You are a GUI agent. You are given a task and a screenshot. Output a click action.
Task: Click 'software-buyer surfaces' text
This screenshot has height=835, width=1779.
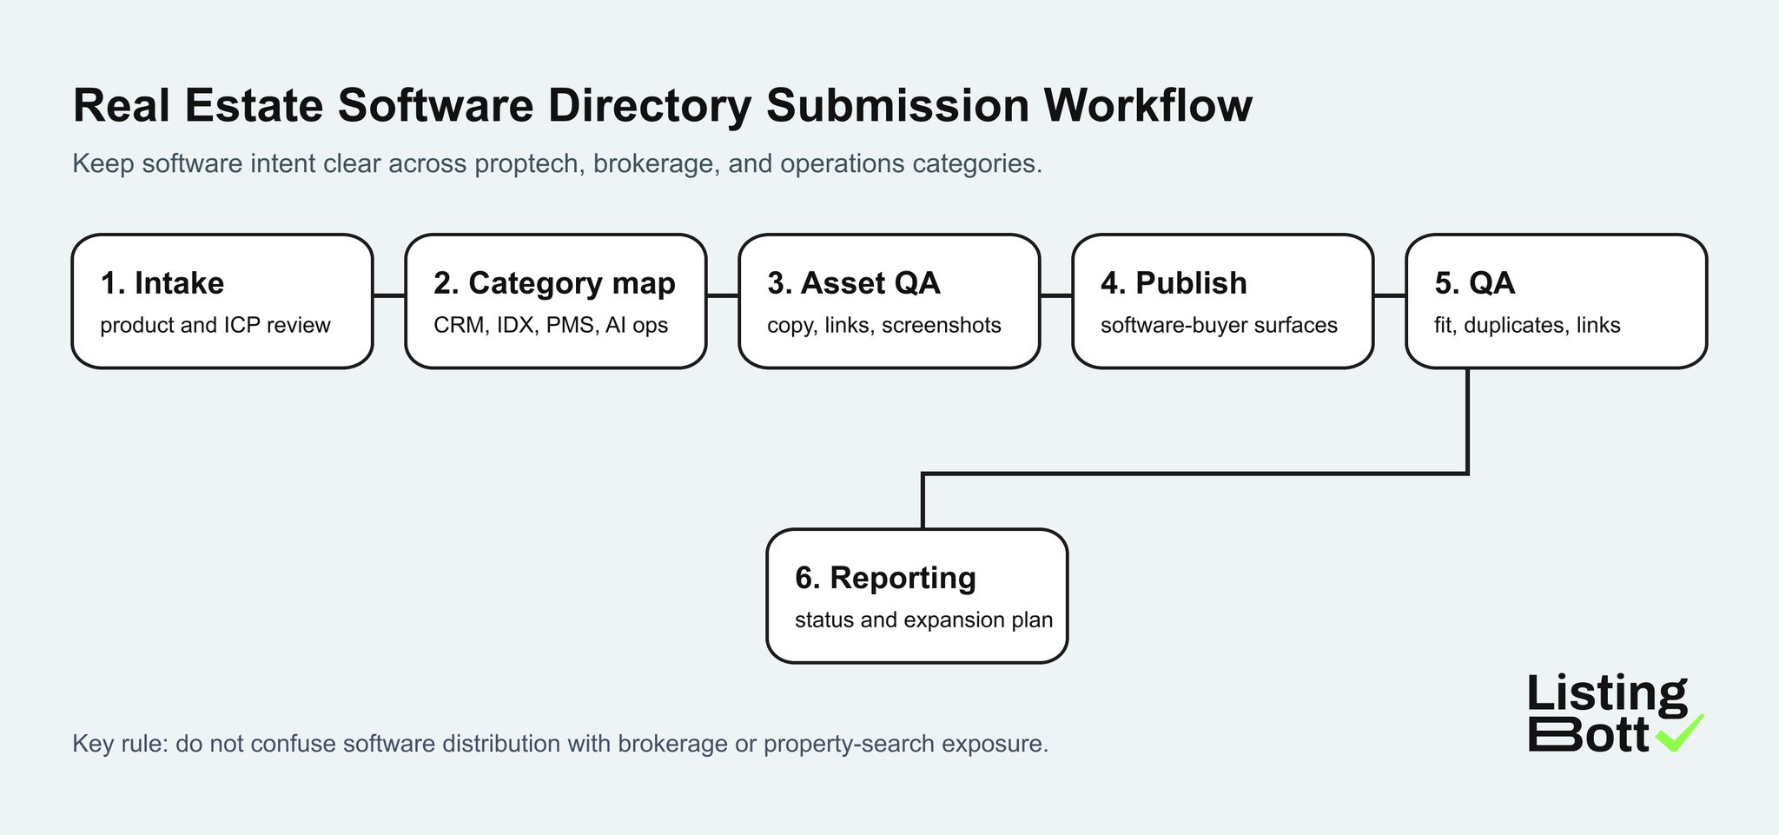tap(1219, 325)
